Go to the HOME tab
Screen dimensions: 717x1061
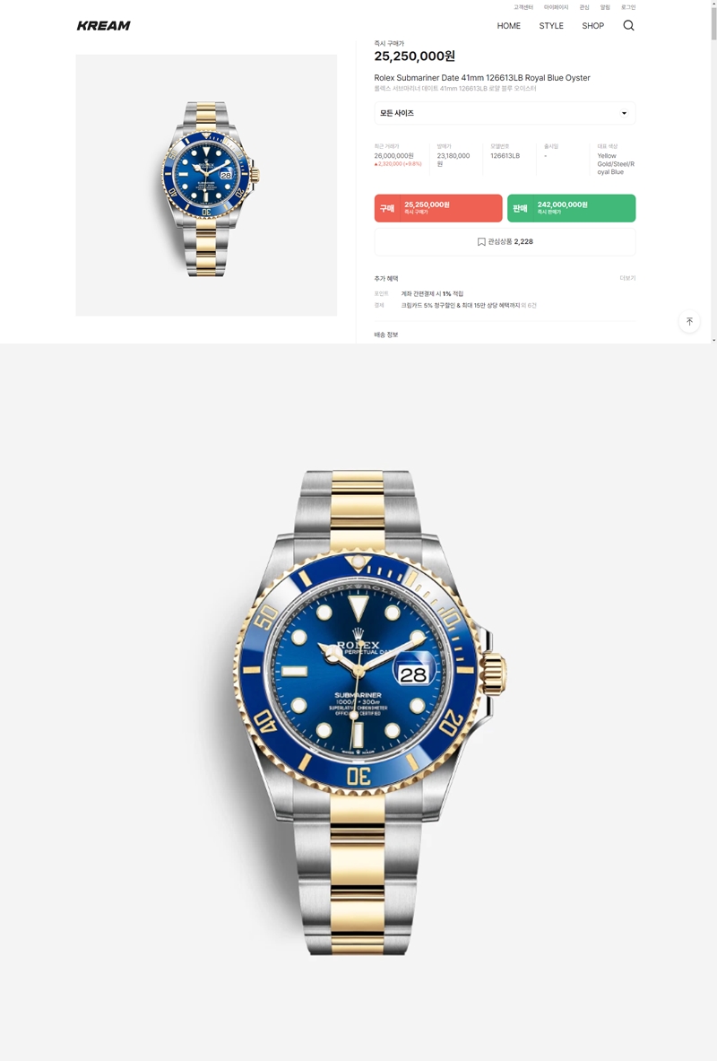[x=509, y=26]
